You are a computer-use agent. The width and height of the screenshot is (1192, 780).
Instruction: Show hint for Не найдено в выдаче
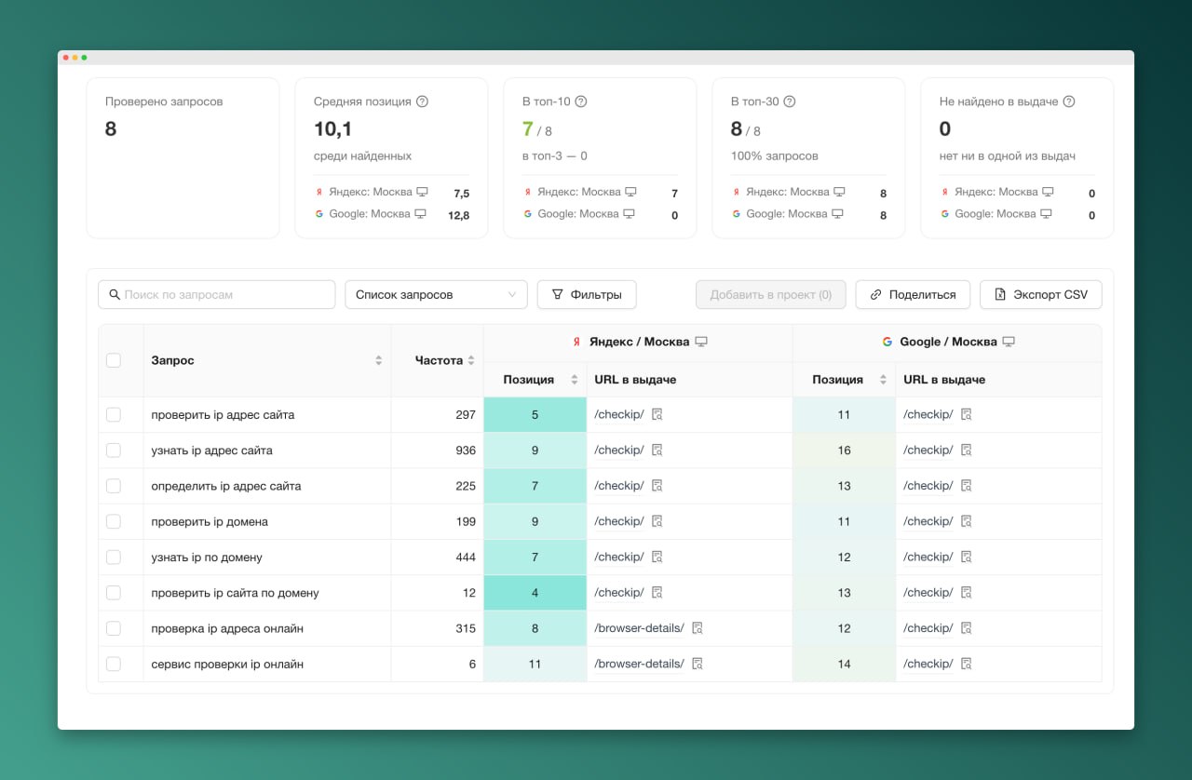click(1069, 101)
